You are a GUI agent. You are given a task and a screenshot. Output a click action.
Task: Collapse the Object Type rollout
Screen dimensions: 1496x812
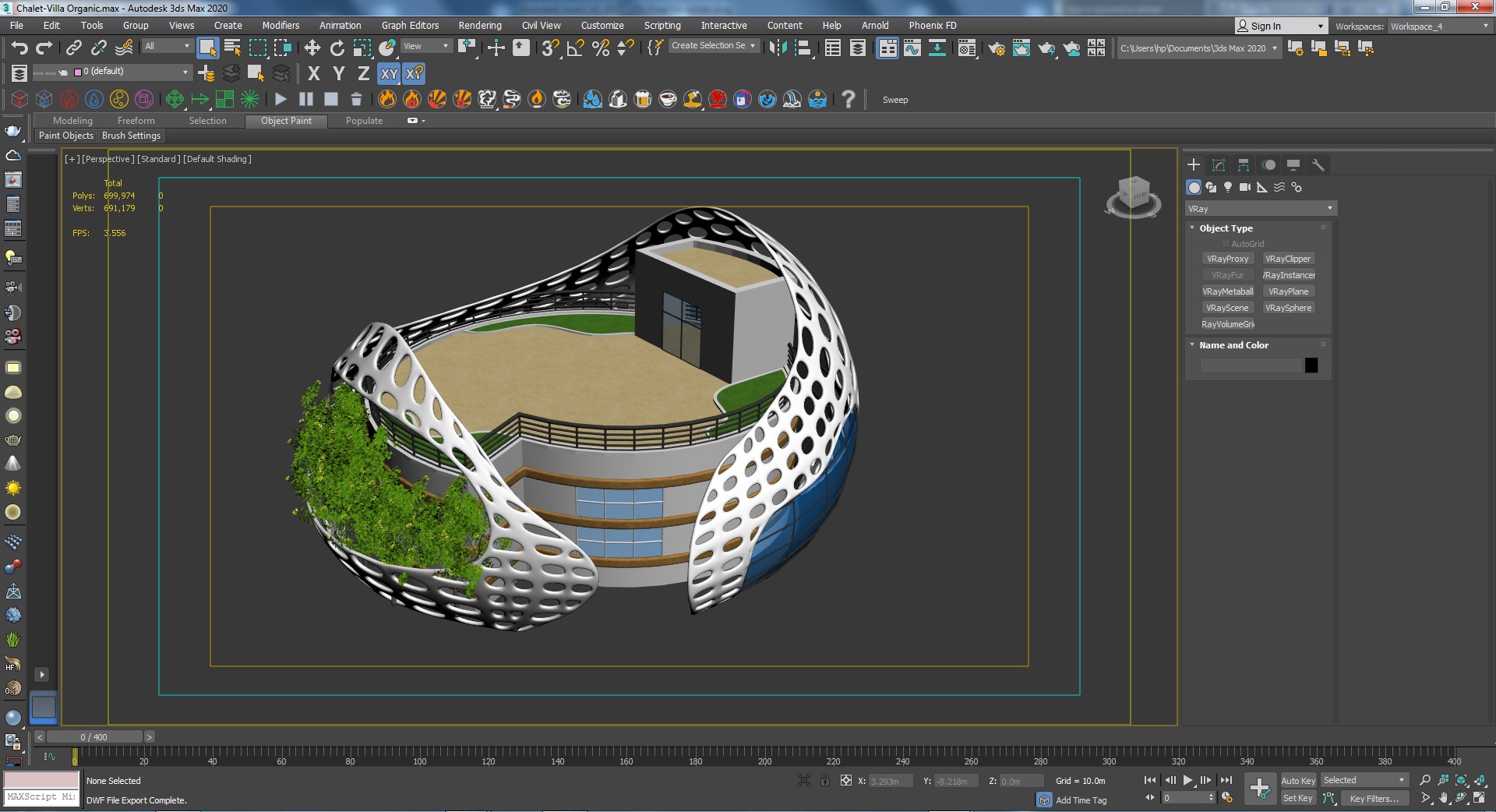tap(1226, 228)
